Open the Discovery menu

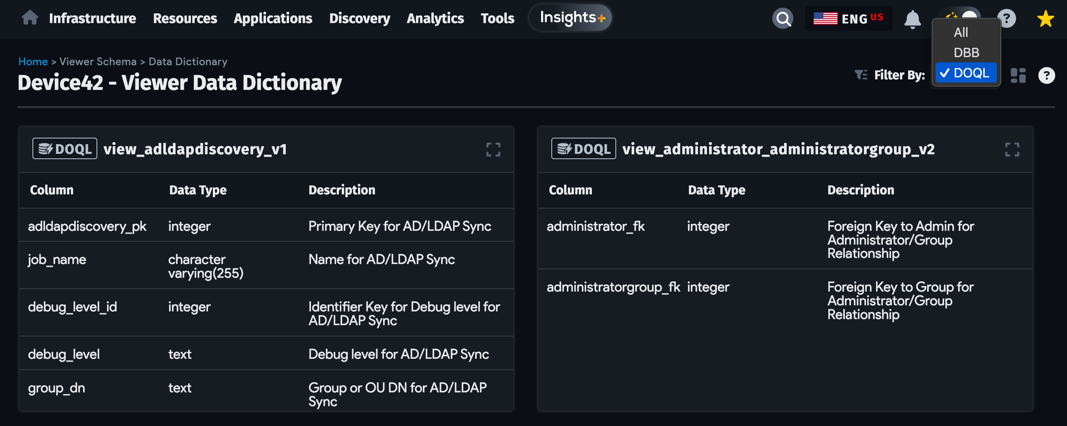[360, 19]
